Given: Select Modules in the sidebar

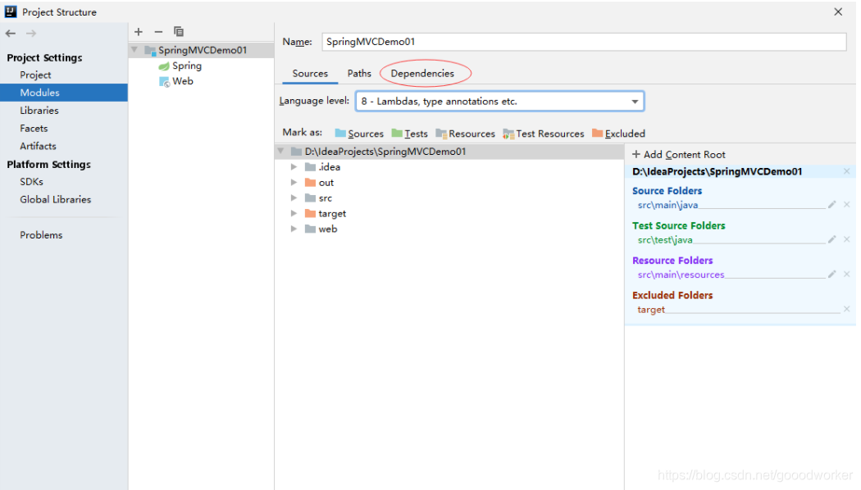Looking at the screenshot, I should tap(64, 93).
